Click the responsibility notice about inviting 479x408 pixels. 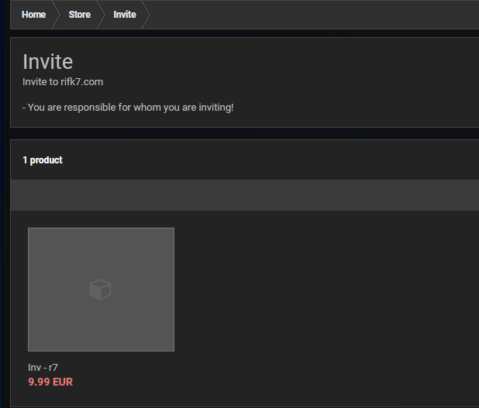point(128,107)
